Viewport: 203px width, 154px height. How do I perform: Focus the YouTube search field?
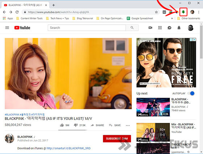click(87, 27)
